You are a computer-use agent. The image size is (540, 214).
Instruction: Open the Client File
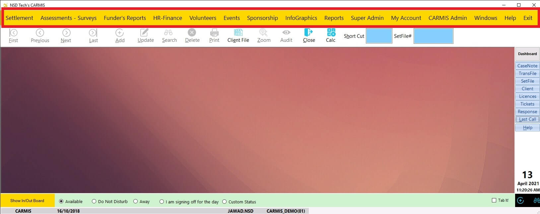(x=238, y=36)
